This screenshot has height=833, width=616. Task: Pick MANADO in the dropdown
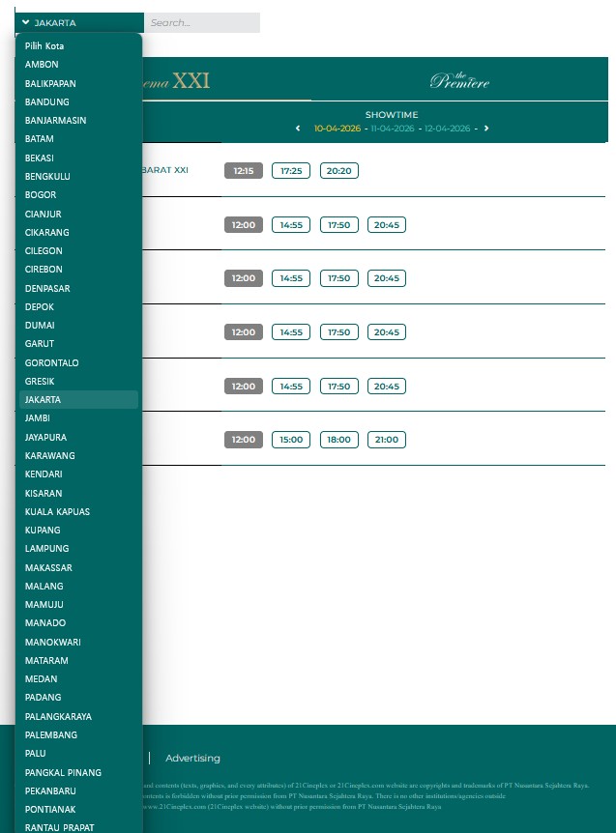tap(78, 622)
